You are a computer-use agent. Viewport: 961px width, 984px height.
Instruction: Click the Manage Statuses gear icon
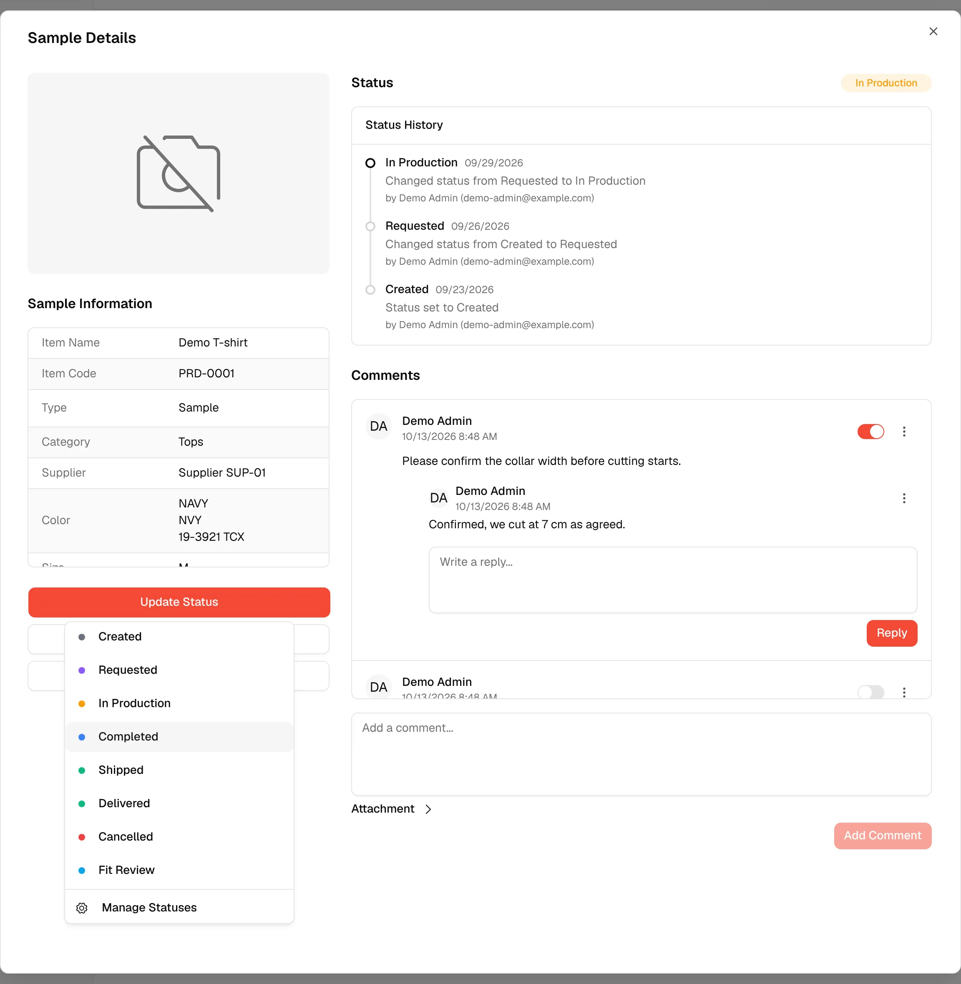(82, 908)
